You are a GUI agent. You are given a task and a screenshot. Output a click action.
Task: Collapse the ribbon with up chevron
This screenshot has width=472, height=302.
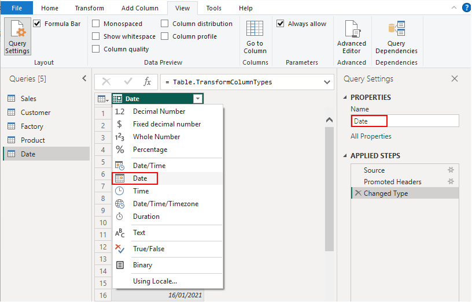pos(454,8)
